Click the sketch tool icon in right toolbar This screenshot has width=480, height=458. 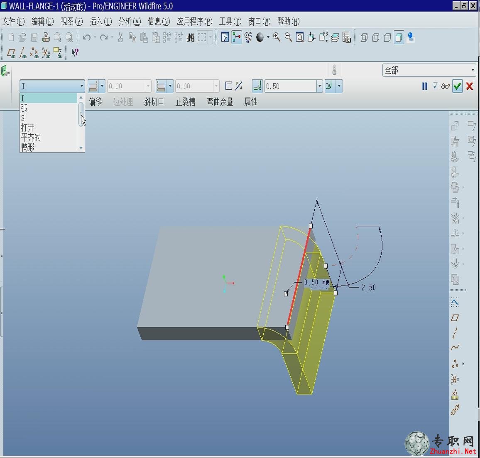coord(455,303)
